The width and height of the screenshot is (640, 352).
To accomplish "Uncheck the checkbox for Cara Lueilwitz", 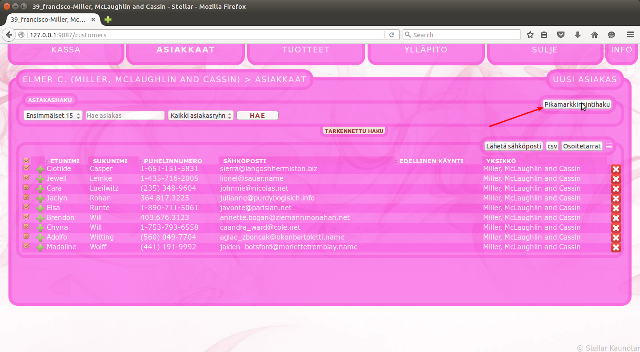I will (26, 188).
